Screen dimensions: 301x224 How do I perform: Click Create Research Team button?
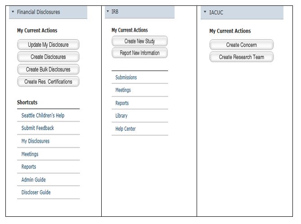pyautogui.click(x=242, y=57)
